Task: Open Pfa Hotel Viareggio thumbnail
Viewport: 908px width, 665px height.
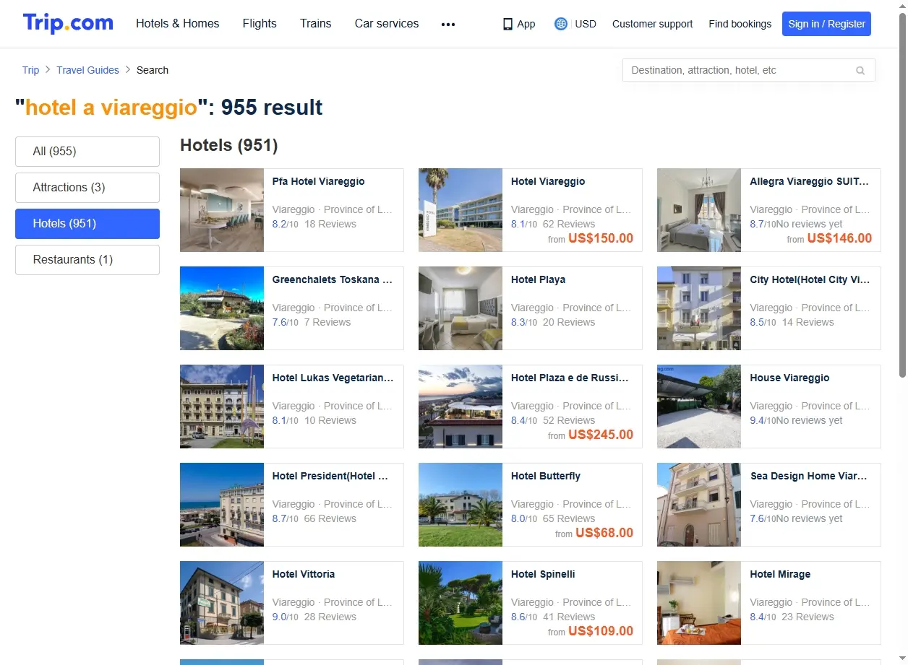Action: (222, 210)
